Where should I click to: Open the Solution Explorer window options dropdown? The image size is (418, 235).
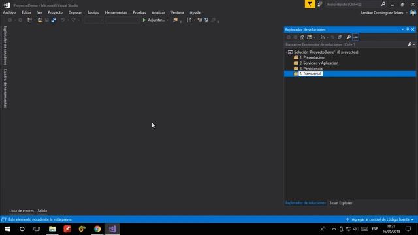point(402,29)
